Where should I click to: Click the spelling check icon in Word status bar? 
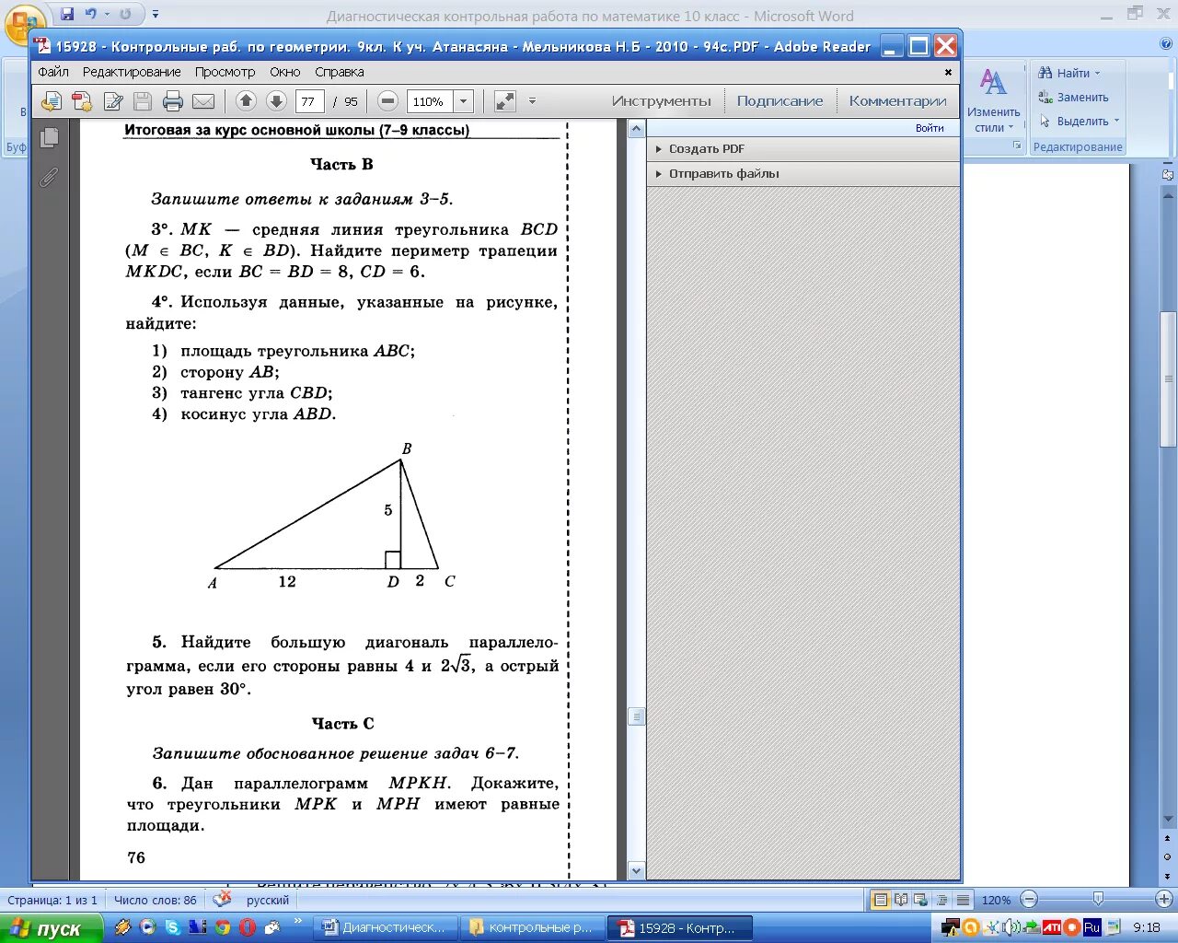[x=222, y=899]
